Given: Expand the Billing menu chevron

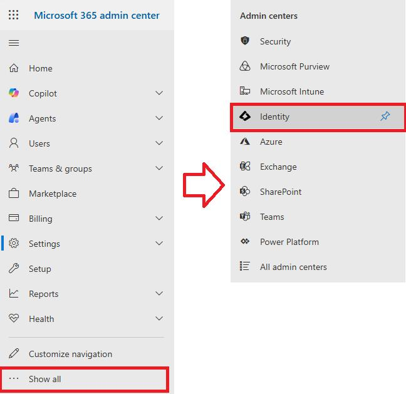Looking at the screenshot, I should pos(159,218).
